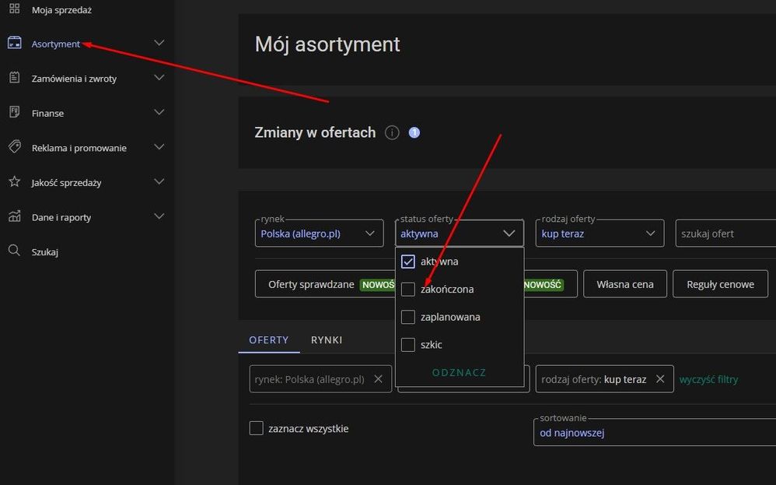The image size is (776, 485).
Task: Expand the sortowanie od najnowszej dropdown
Action: point(653,433)
